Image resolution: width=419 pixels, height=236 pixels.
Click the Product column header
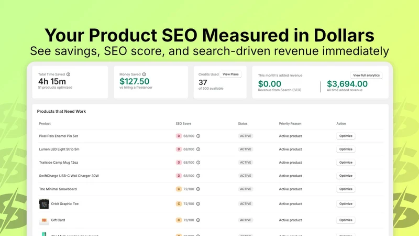[x=45, y=124]
